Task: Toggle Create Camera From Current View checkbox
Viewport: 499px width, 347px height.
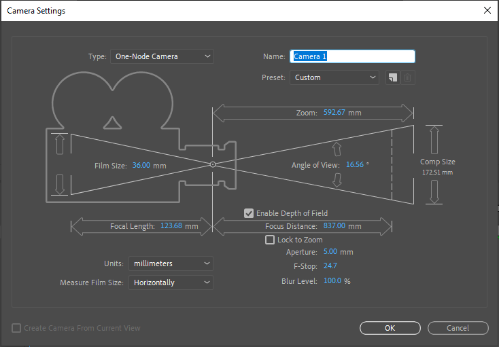Action: point(16,328)
